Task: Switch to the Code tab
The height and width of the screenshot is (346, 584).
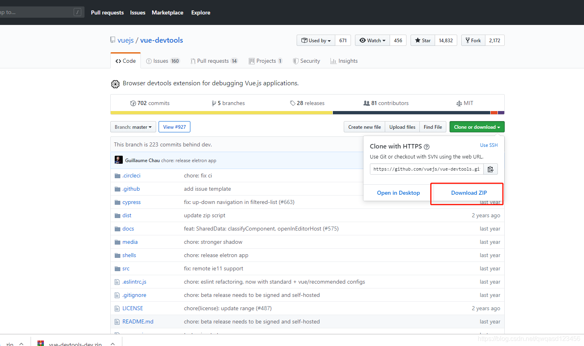Action: (x=126, y=61)
